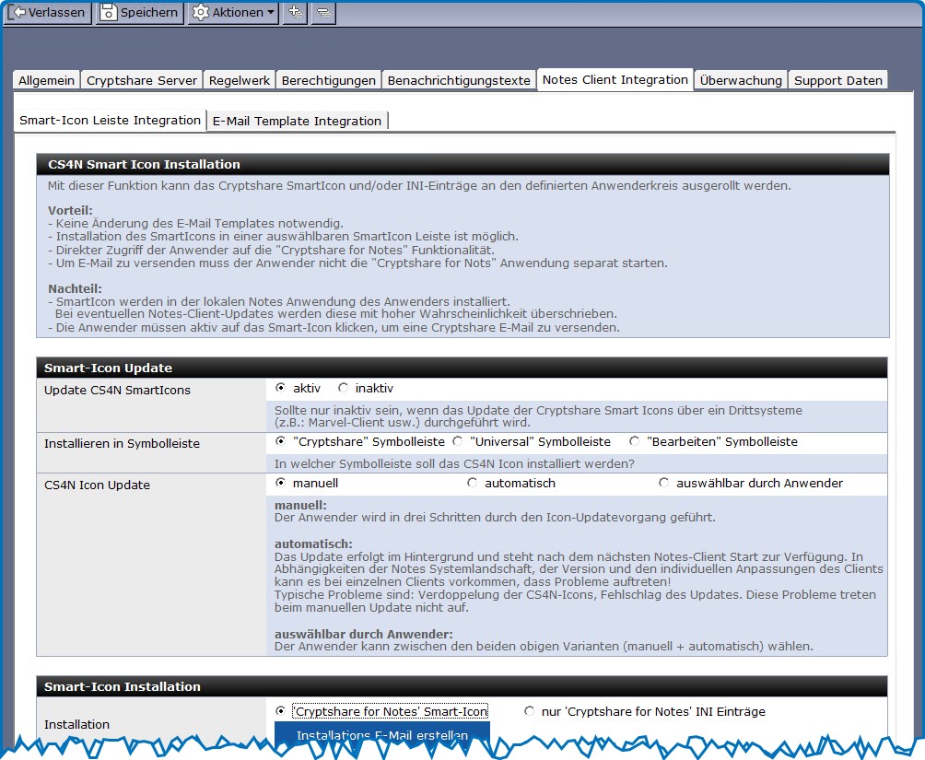Go to the Regelwerk tab
The image size is (925, 760).
click(x=240, y=80)
